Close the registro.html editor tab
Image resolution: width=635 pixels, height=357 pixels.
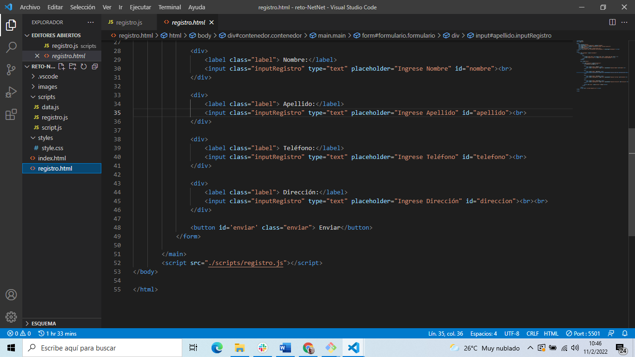tap(212, 22)
